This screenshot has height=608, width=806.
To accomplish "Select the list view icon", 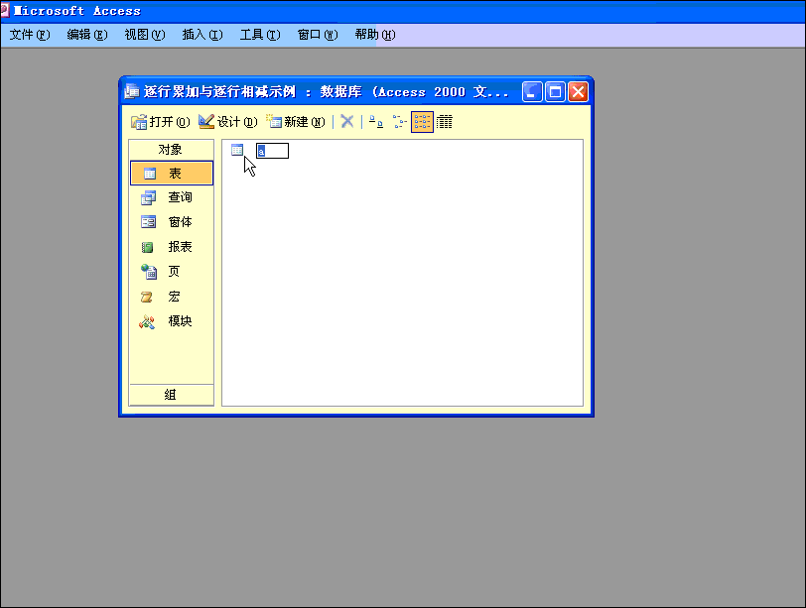I will pos(422,122).
